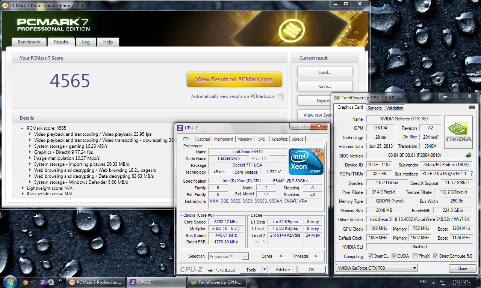
Task: Click the Intel Xeon inside logo in CPU-Z
Action: click(x=306, y=161)
